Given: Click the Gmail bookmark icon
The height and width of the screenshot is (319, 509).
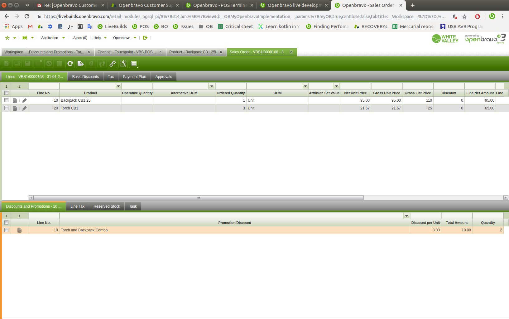Looking at the screenshot, I should click(30, 27).
